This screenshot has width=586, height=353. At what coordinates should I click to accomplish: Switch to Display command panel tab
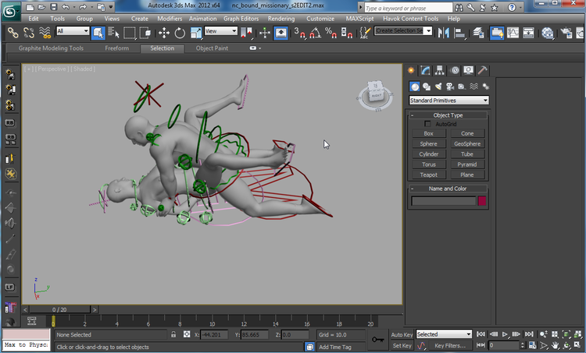tap(468, 70)
